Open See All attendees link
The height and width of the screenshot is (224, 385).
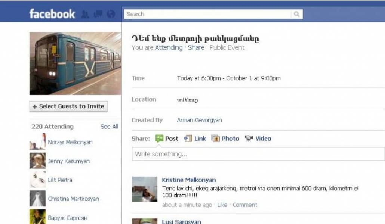(x=109, y=127)
